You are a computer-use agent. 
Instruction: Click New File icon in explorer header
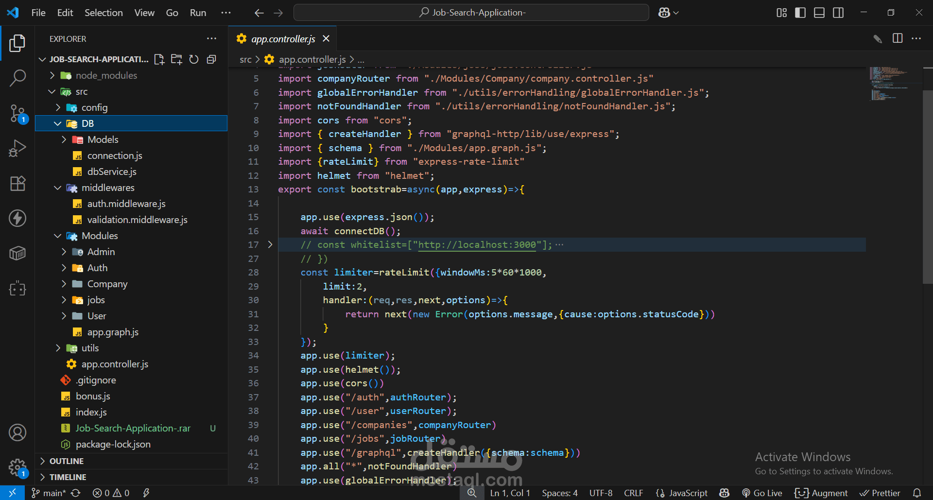pos(159,59)
